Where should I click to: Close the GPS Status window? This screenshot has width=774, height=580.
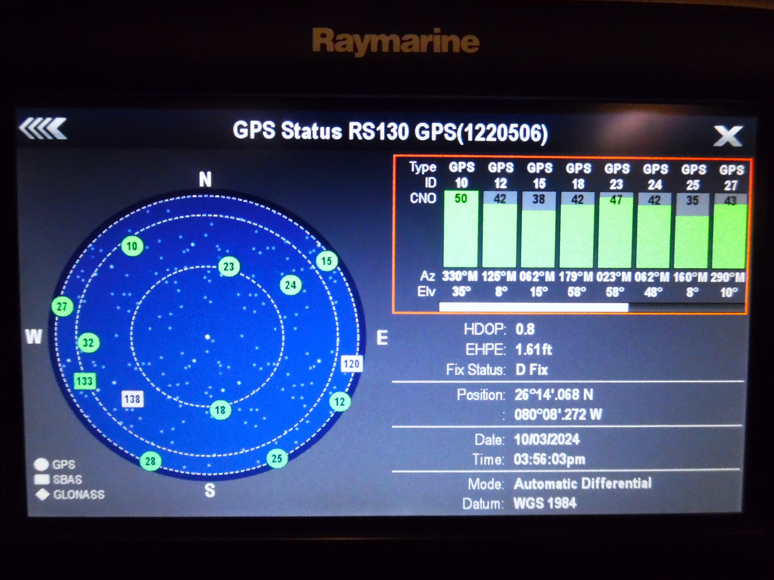(728, 136)
